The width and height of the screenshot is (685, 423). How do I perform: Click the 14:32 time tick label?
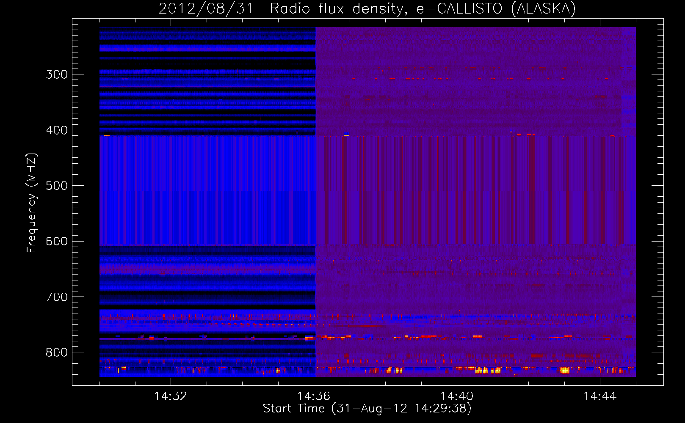pyautogui.click(x=171, y=396)
